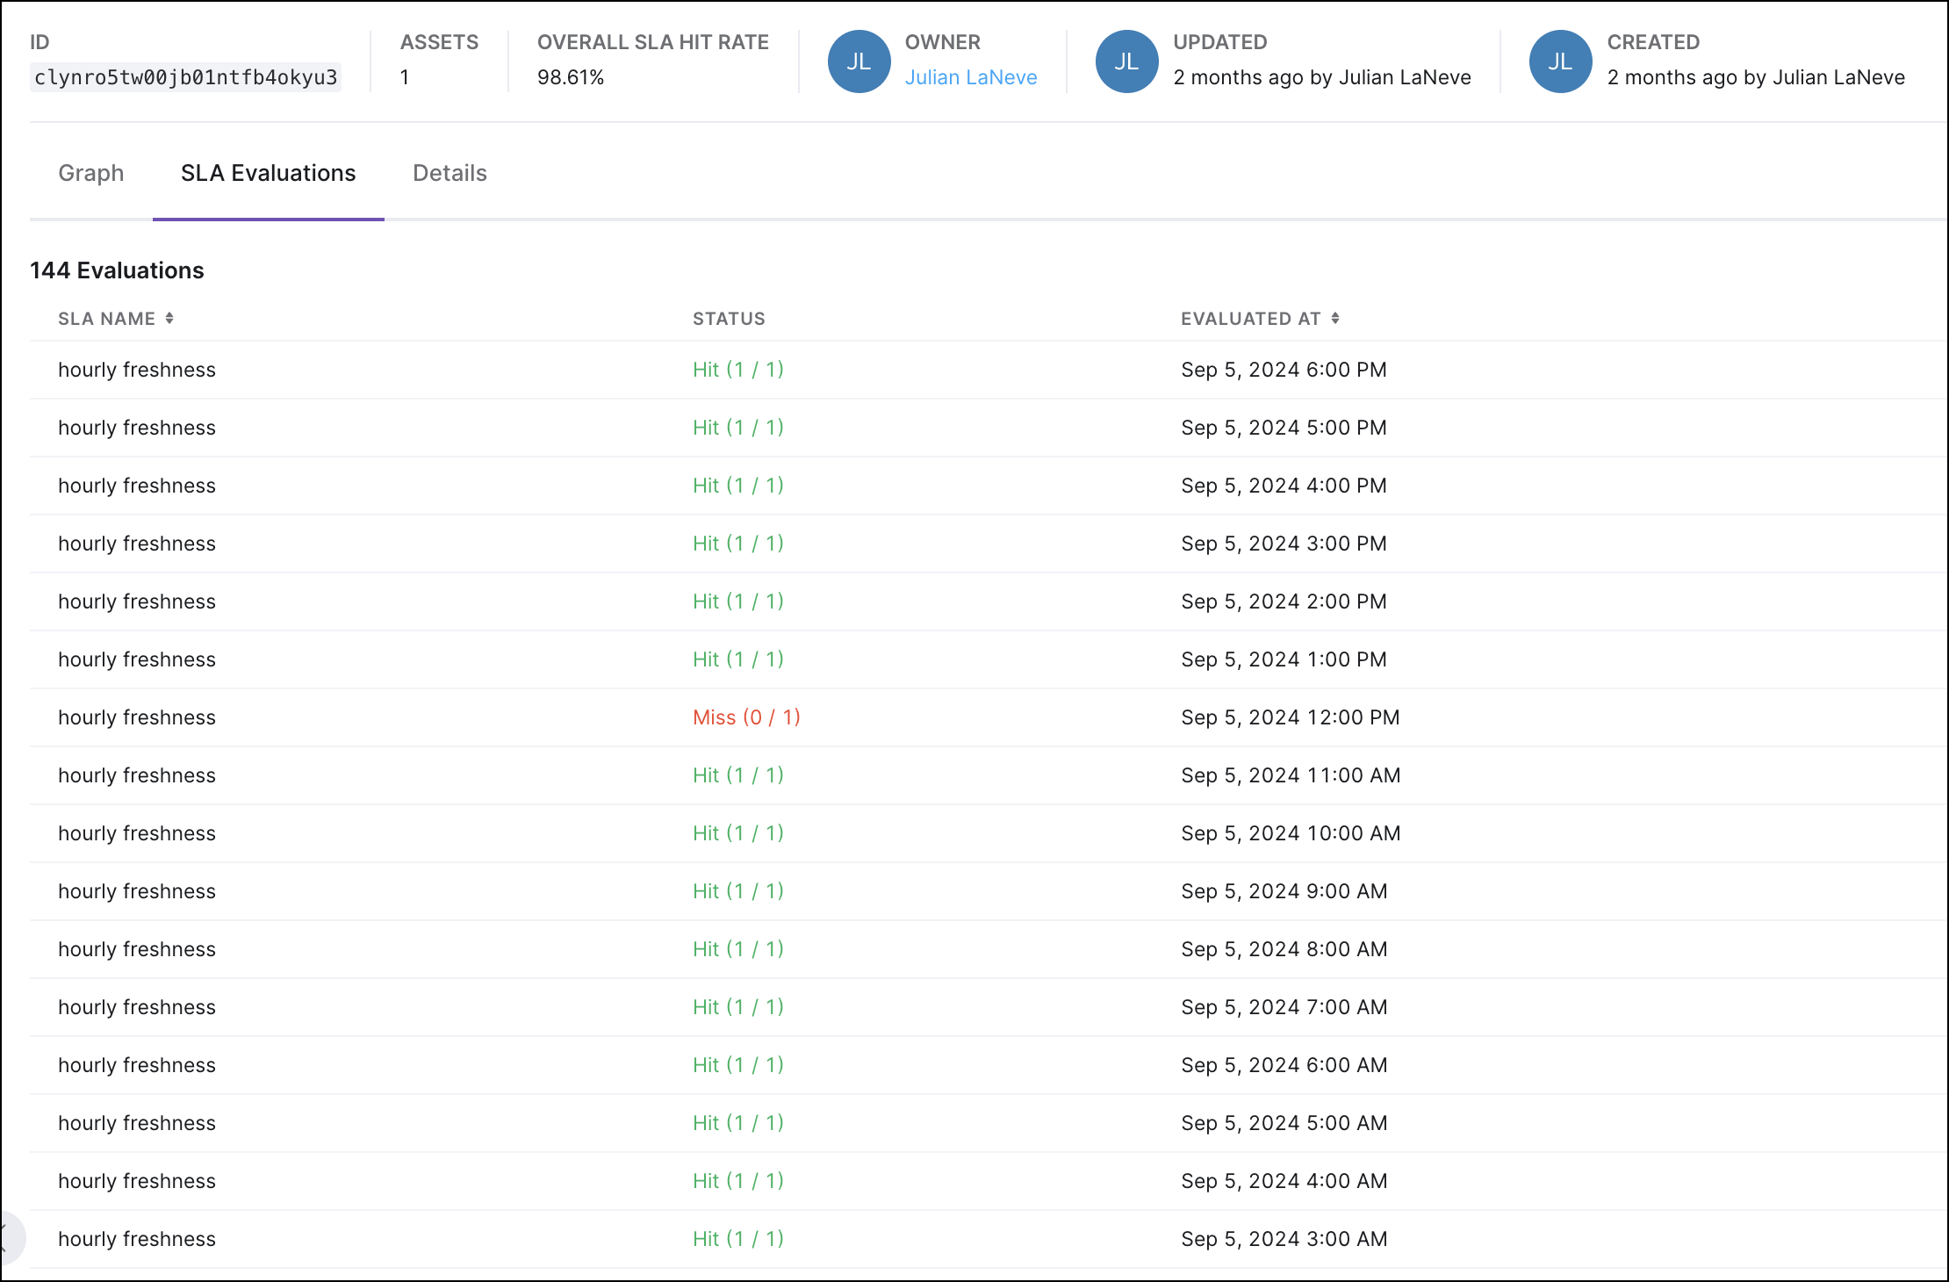Click the 98.61% overall SLA hit rate

[x=571, y=77]
